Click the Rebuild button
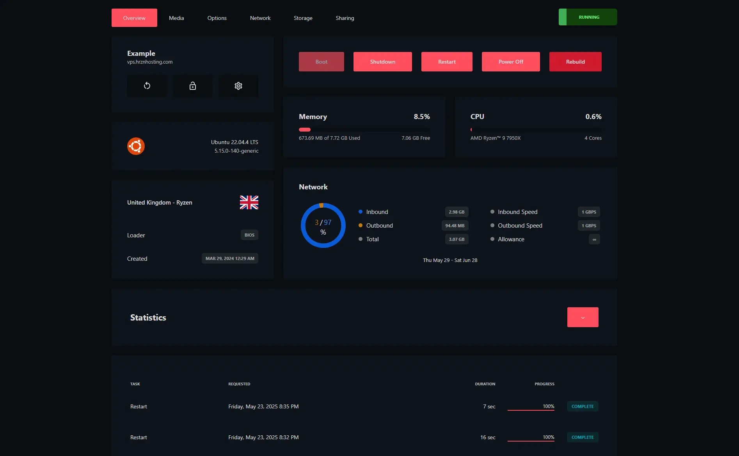 (575, 62)
